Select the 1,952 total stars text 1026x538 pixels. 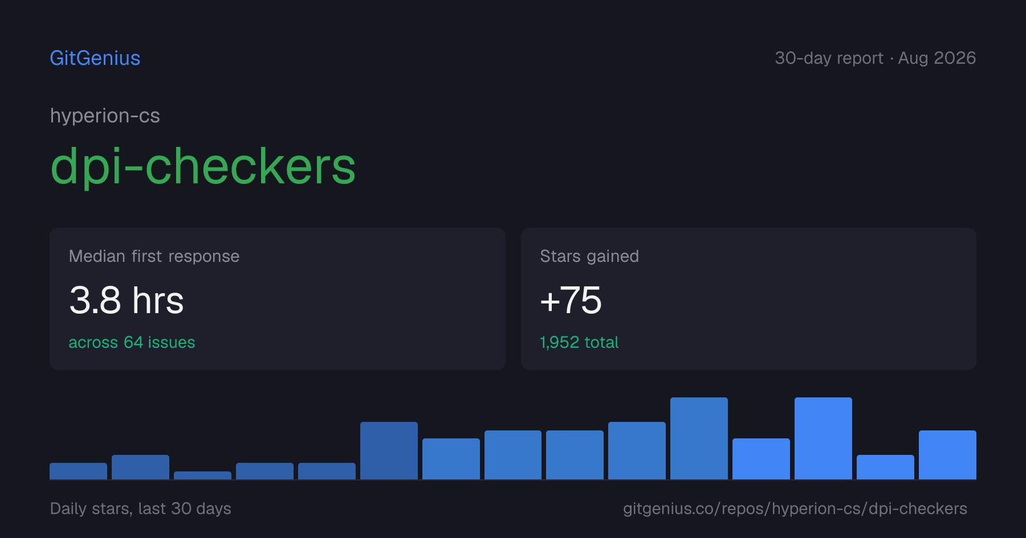pyautogui.click(x=579, y=342)
